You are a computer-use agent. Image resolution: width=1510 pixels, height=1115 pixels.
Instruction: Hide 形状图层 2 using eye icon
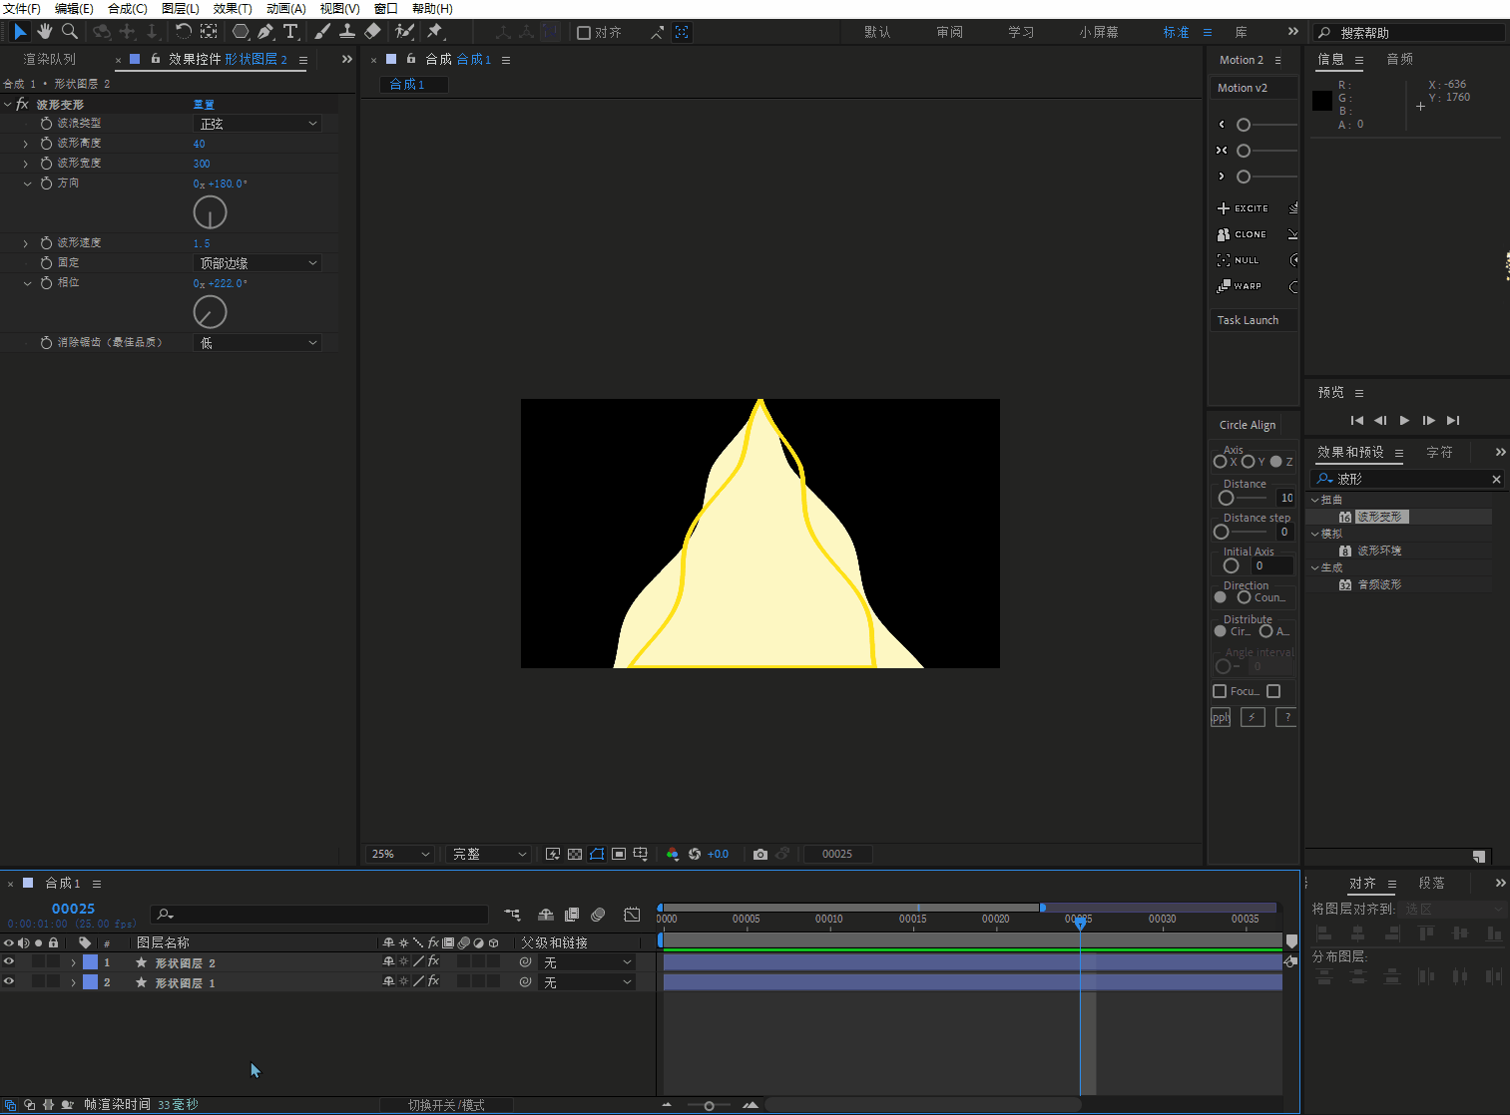click(x=9, y=962)
